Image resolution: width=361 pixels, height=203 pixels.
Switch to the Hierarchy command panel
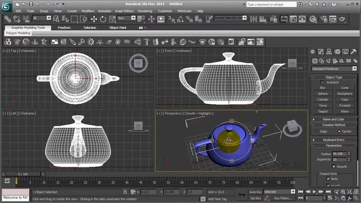329,51
